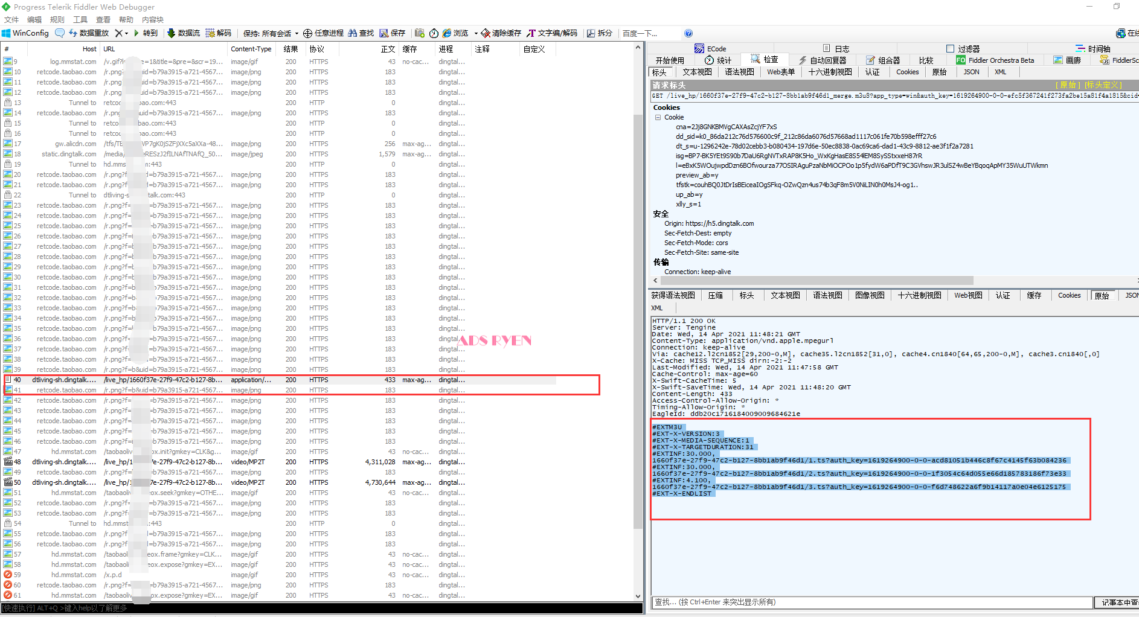
Task: Click the 数据重放 (Replay) toolbar button
Action: [89, 33]
